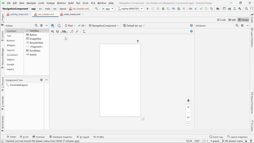Image resolution: width=254 pixels, height=143 pixels.
Task: Open the Profiler tool window
Action: point(99,137)
